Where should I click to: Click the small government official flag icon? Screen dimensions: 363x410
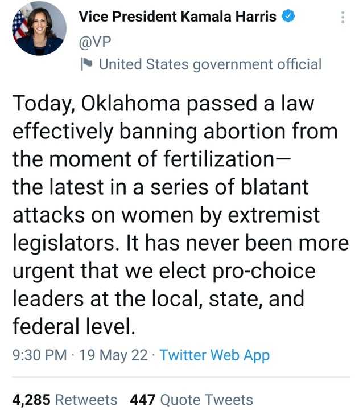coord(87,64)
